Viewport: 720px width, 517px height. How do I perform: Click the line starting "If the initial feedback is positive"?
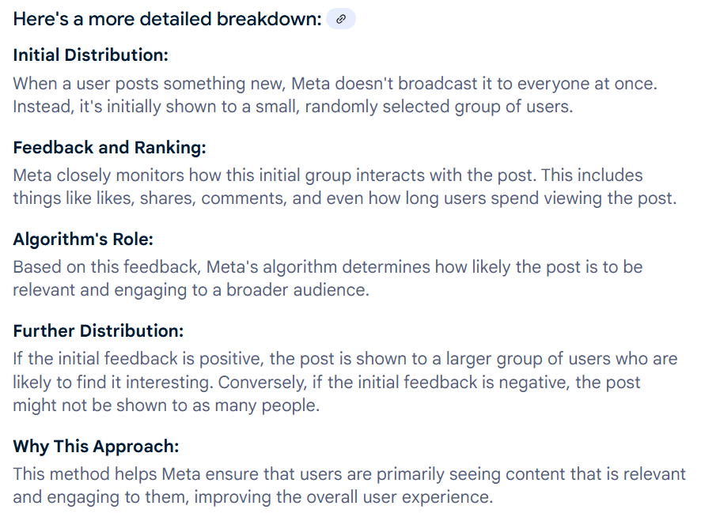pos(345,359)
